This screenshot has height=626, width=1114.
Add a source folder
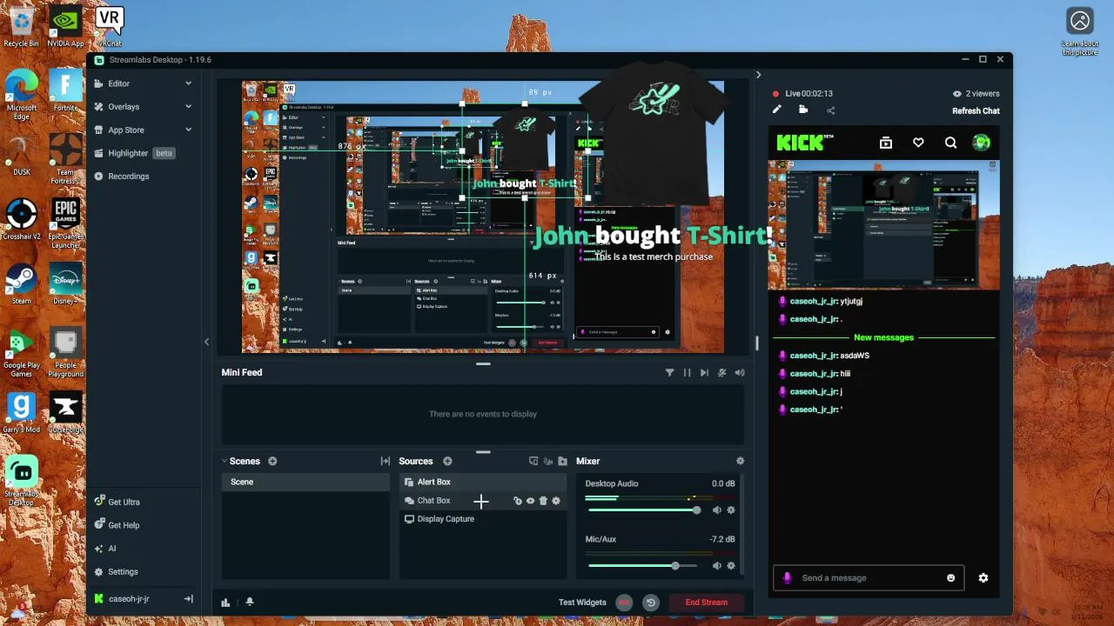coord(563,462)
